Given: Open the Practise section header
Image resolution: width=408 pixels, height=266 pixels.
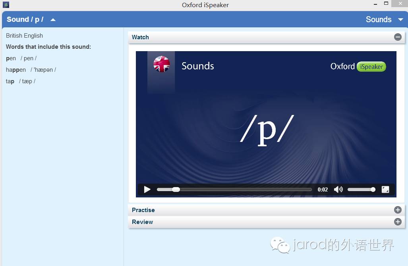Looking at the screenshot, I should [266, 210].
